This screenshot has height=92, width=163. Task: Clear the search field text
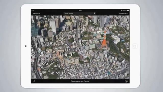(x=94, y=13)
